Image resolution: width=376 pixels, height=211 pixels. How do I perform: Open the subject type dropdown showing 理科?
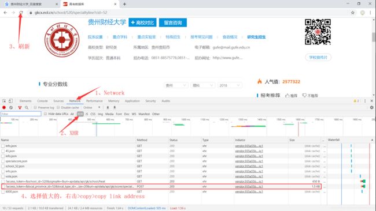pyautogui.click(x=202, y=85)
